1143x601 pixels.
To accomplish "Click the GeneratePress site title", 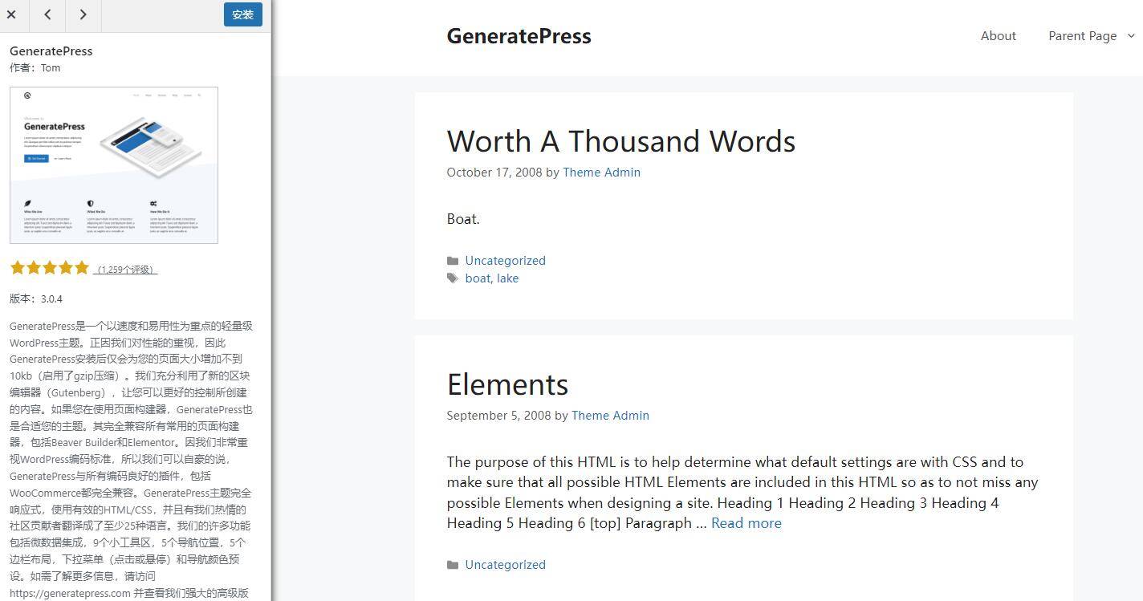I will (x=519, y=36).
